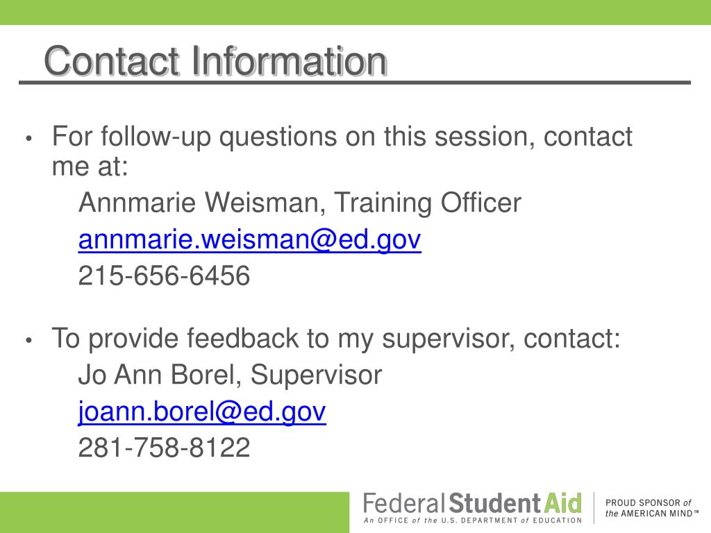Click the 'An Office of the U.S. Department of Education' subtitle
The width and height of the screenshot is (711, 533).
[x=472, y=521]
